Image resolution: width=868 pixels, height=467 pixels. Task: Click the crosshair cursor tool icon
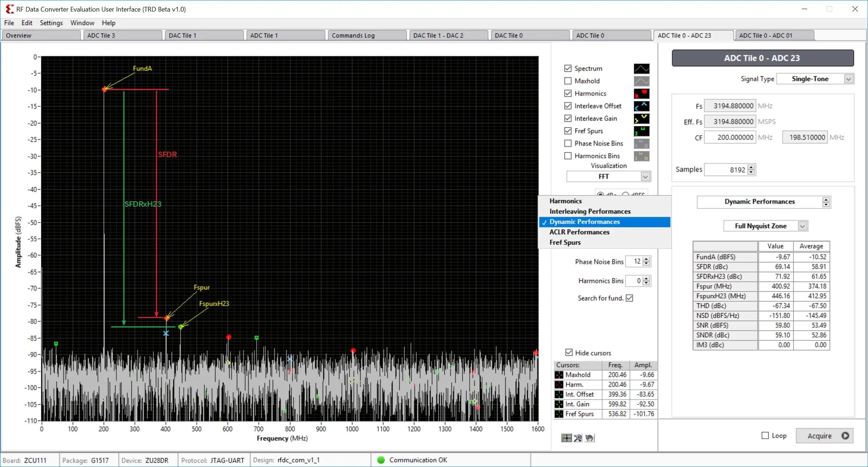[x=566, y=438]
